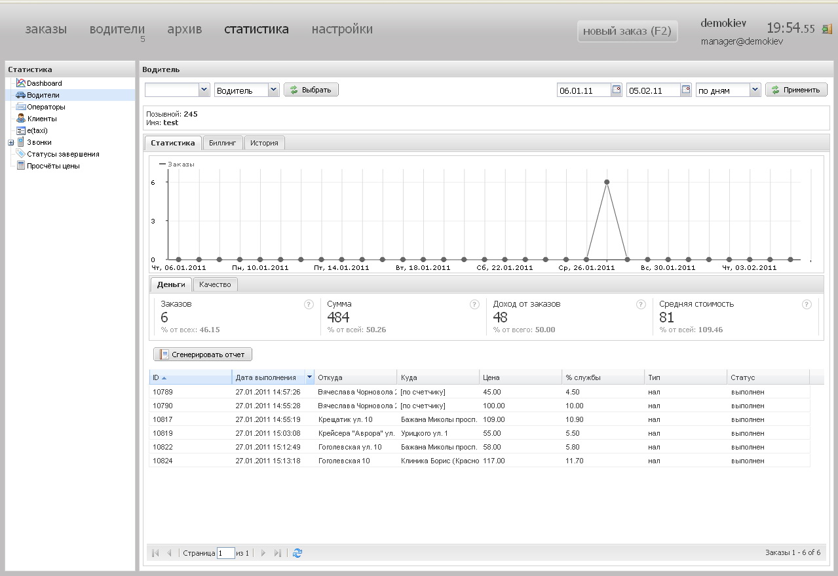
Task: Click help icon on Средняя стоимость card
Action: click(807, 305)
